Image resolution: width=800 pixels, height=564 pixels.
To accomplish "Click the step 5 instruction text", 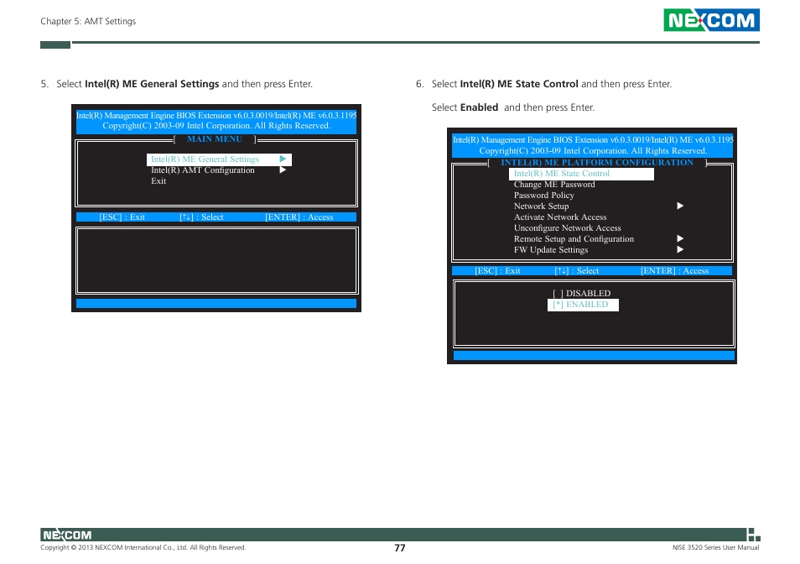I will click(x=184, y=84).
